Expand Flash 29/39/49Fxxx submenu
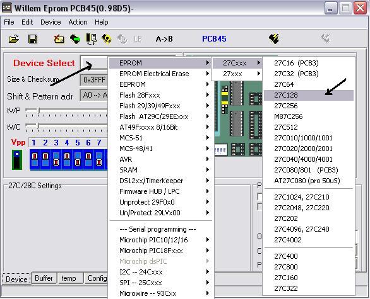The width and height of the screenshot is (370, 299). click(160, 106)
